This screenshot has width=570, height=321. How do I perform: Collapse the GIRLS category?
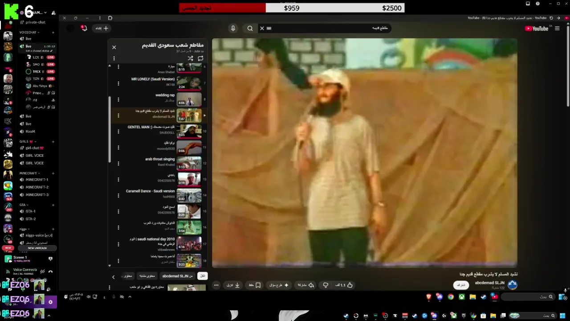(x=28, y=141)
